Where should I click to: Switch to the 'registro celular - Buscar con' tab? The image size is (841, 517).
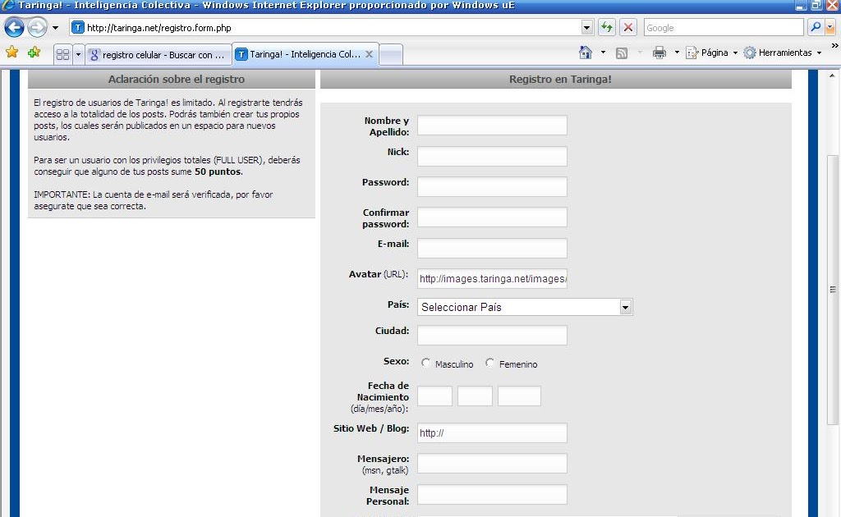pos(159,55)
